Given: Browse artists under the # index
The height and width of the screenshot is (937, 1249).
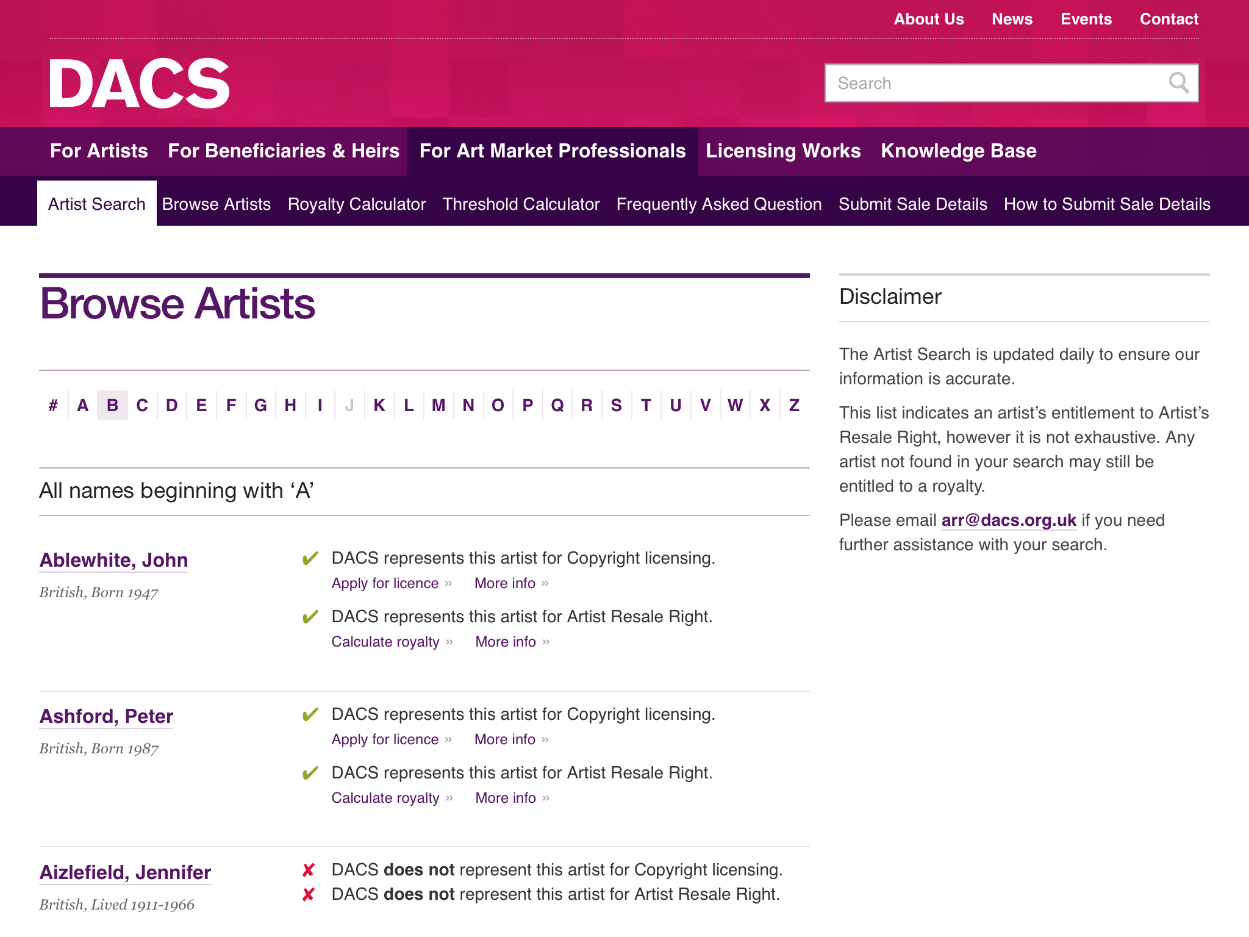Looking at the screenshot, I should 53,405.
